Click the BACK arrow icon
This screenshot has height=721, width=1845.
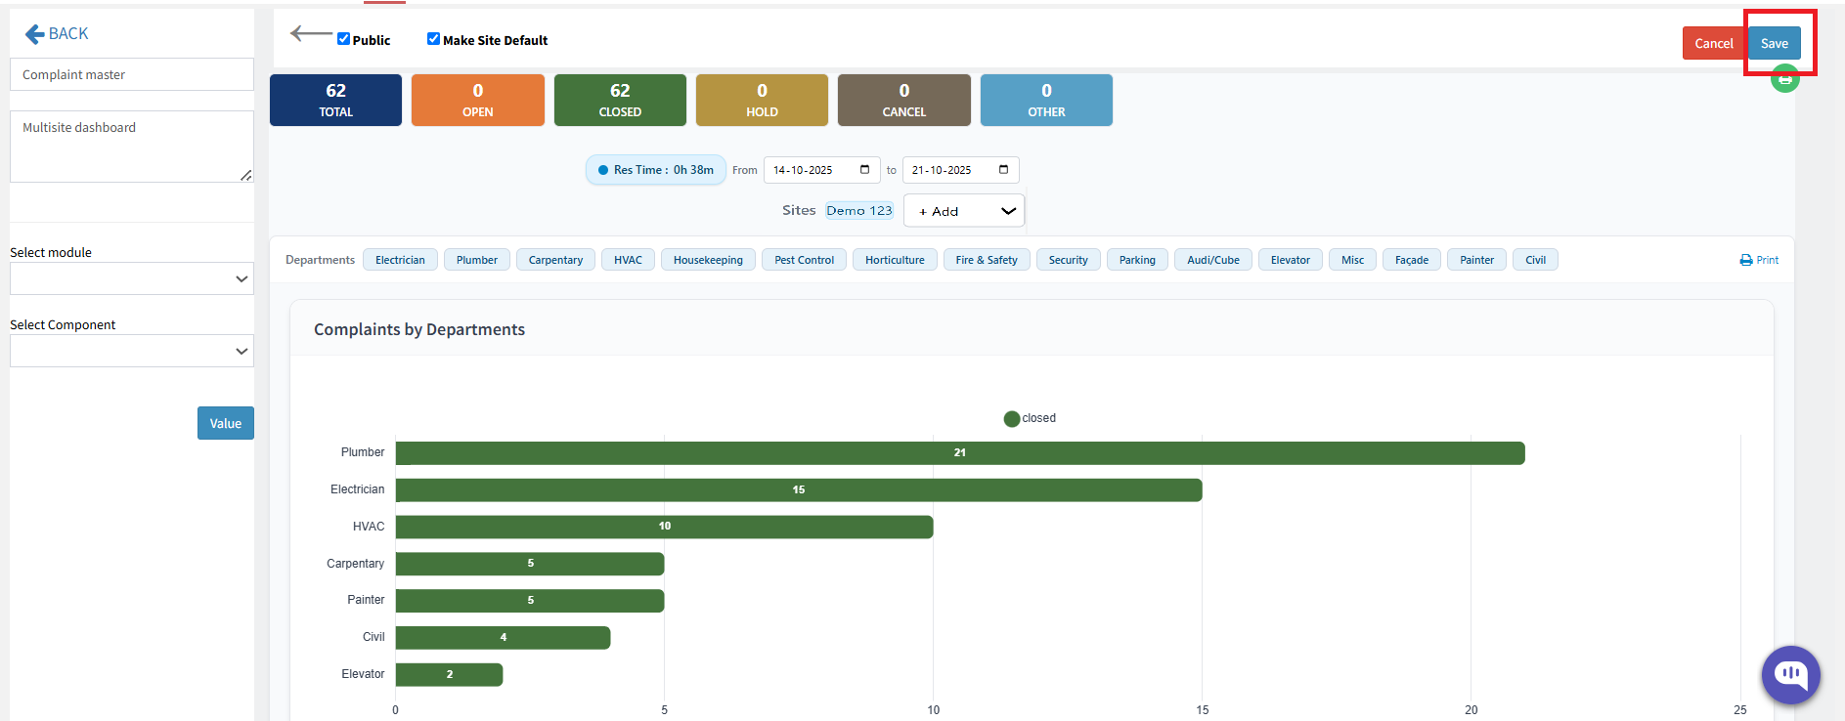[x=34, y=34]
